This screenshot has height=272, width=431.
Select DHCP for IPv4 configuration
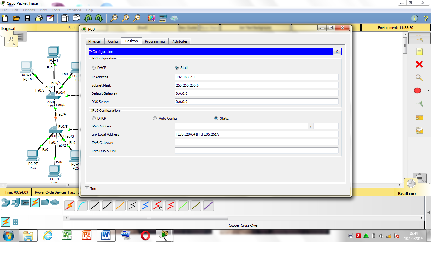click(94, 68)
